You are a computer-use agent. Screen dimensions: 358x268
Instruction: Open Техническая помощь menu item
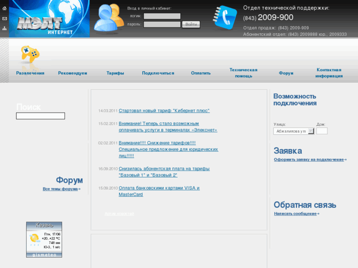click(x=243, y=73)
